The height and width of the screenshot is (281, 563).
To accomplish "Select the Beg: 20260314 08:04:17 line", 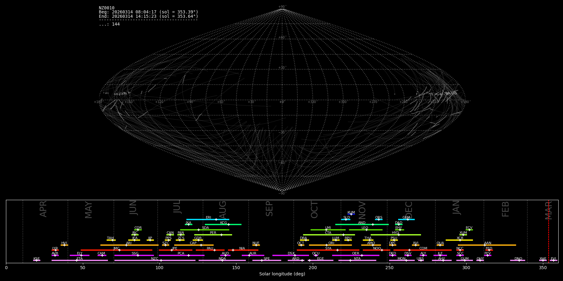I will tap(149, 12).
